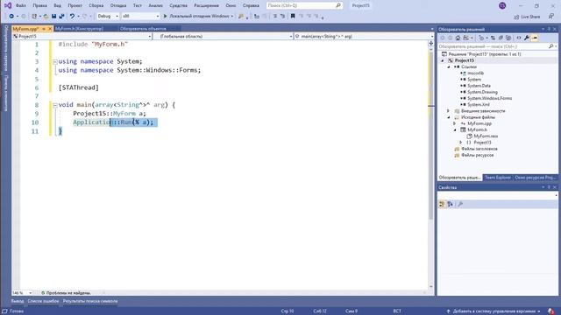Open the Build menu

[x=96, y=6]
